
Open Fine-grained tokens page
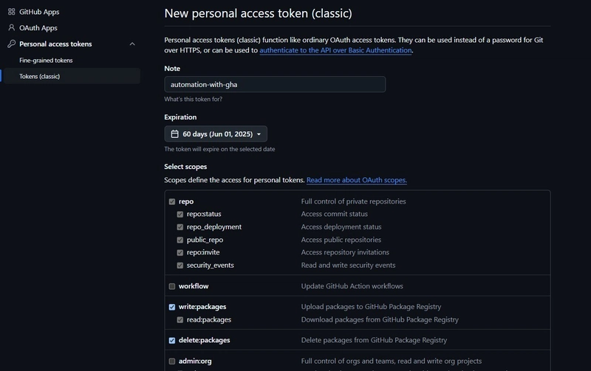pos(46,60)
